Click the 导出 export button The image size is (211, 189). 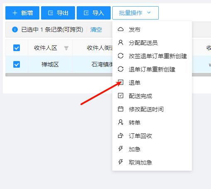click(58, 13)
